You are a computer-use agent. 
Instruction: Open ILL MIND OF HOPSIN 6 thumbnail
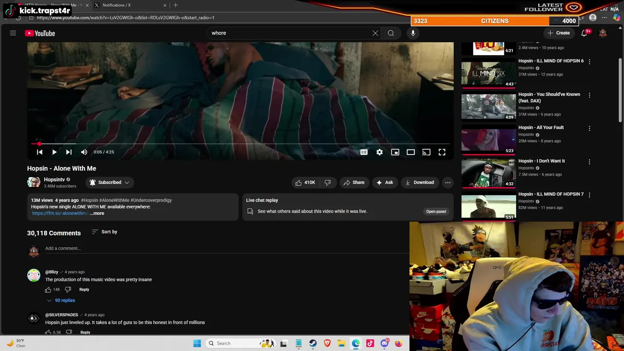tap(488, 73)
